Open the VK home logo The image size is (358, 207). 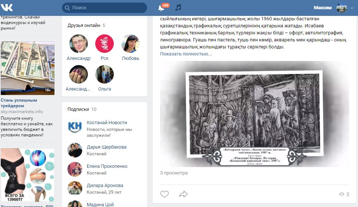(6, 7)
